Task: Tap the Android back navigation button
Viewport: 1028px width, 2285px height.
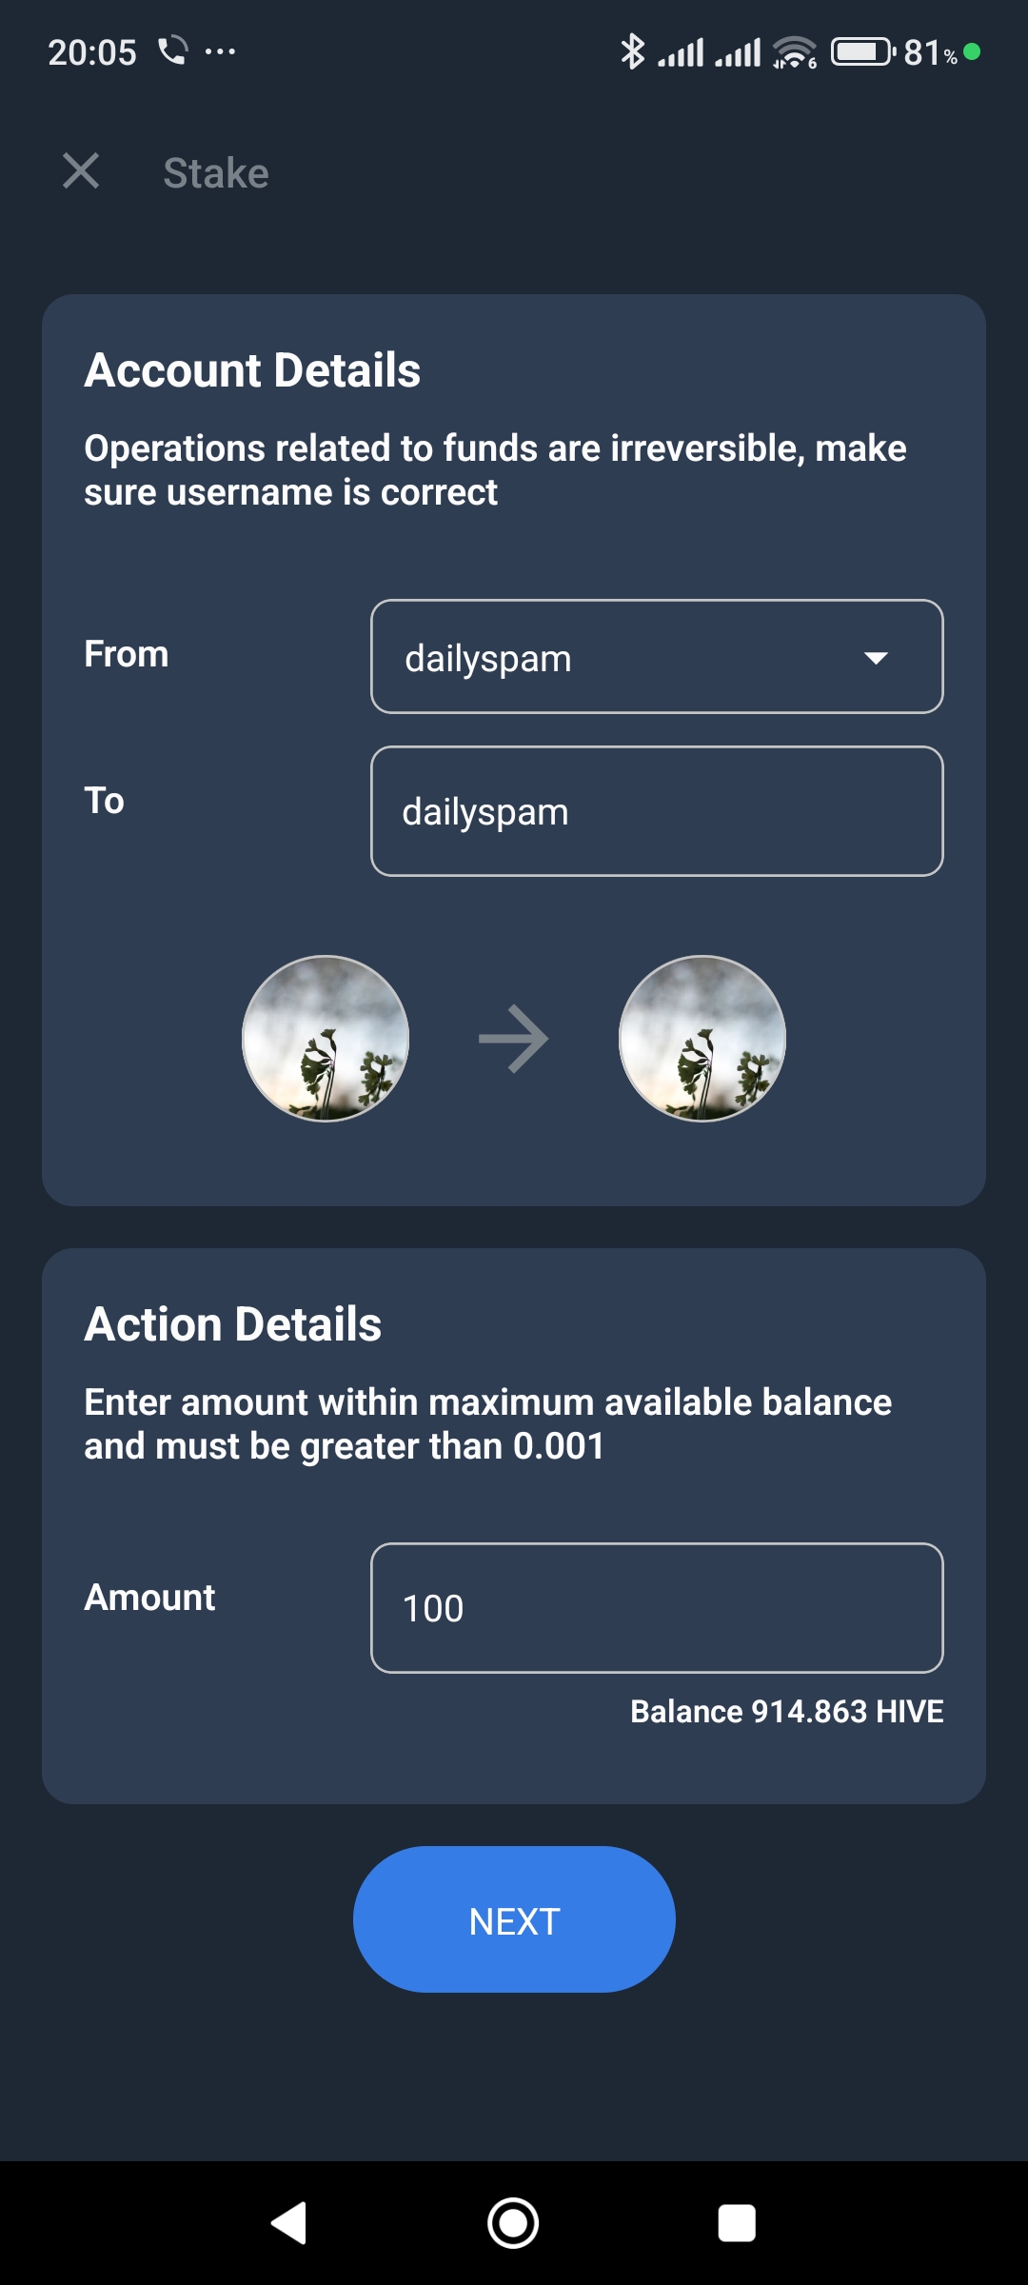Action: point(289,2223)
